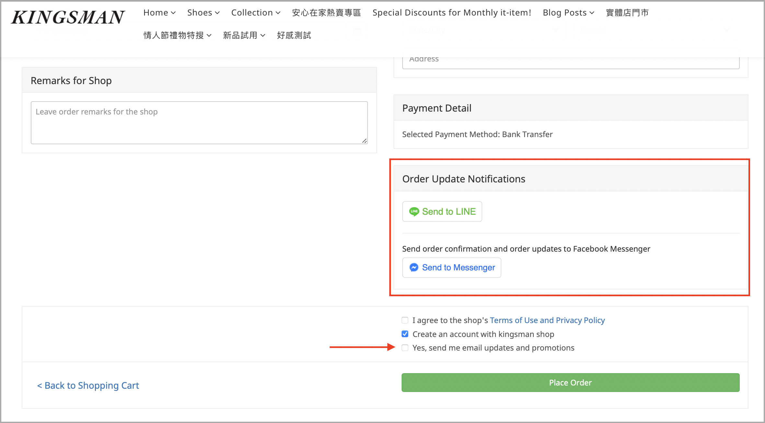Enable email updates and promotions checkbox

(x=405, y=348)
